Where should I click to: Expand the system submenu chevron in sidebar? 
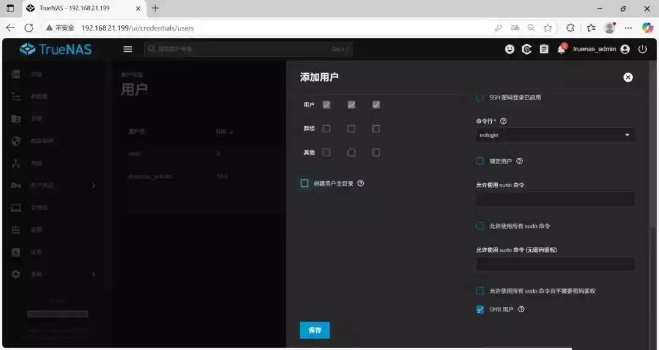click(x=93, y=274)
